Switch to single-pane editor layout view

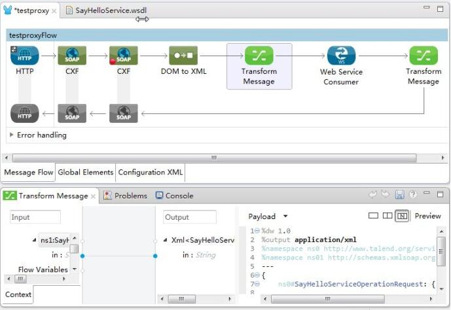[374, 216]
